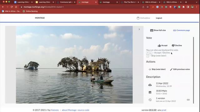Click Skip (vote later) action

click(157, 69)
